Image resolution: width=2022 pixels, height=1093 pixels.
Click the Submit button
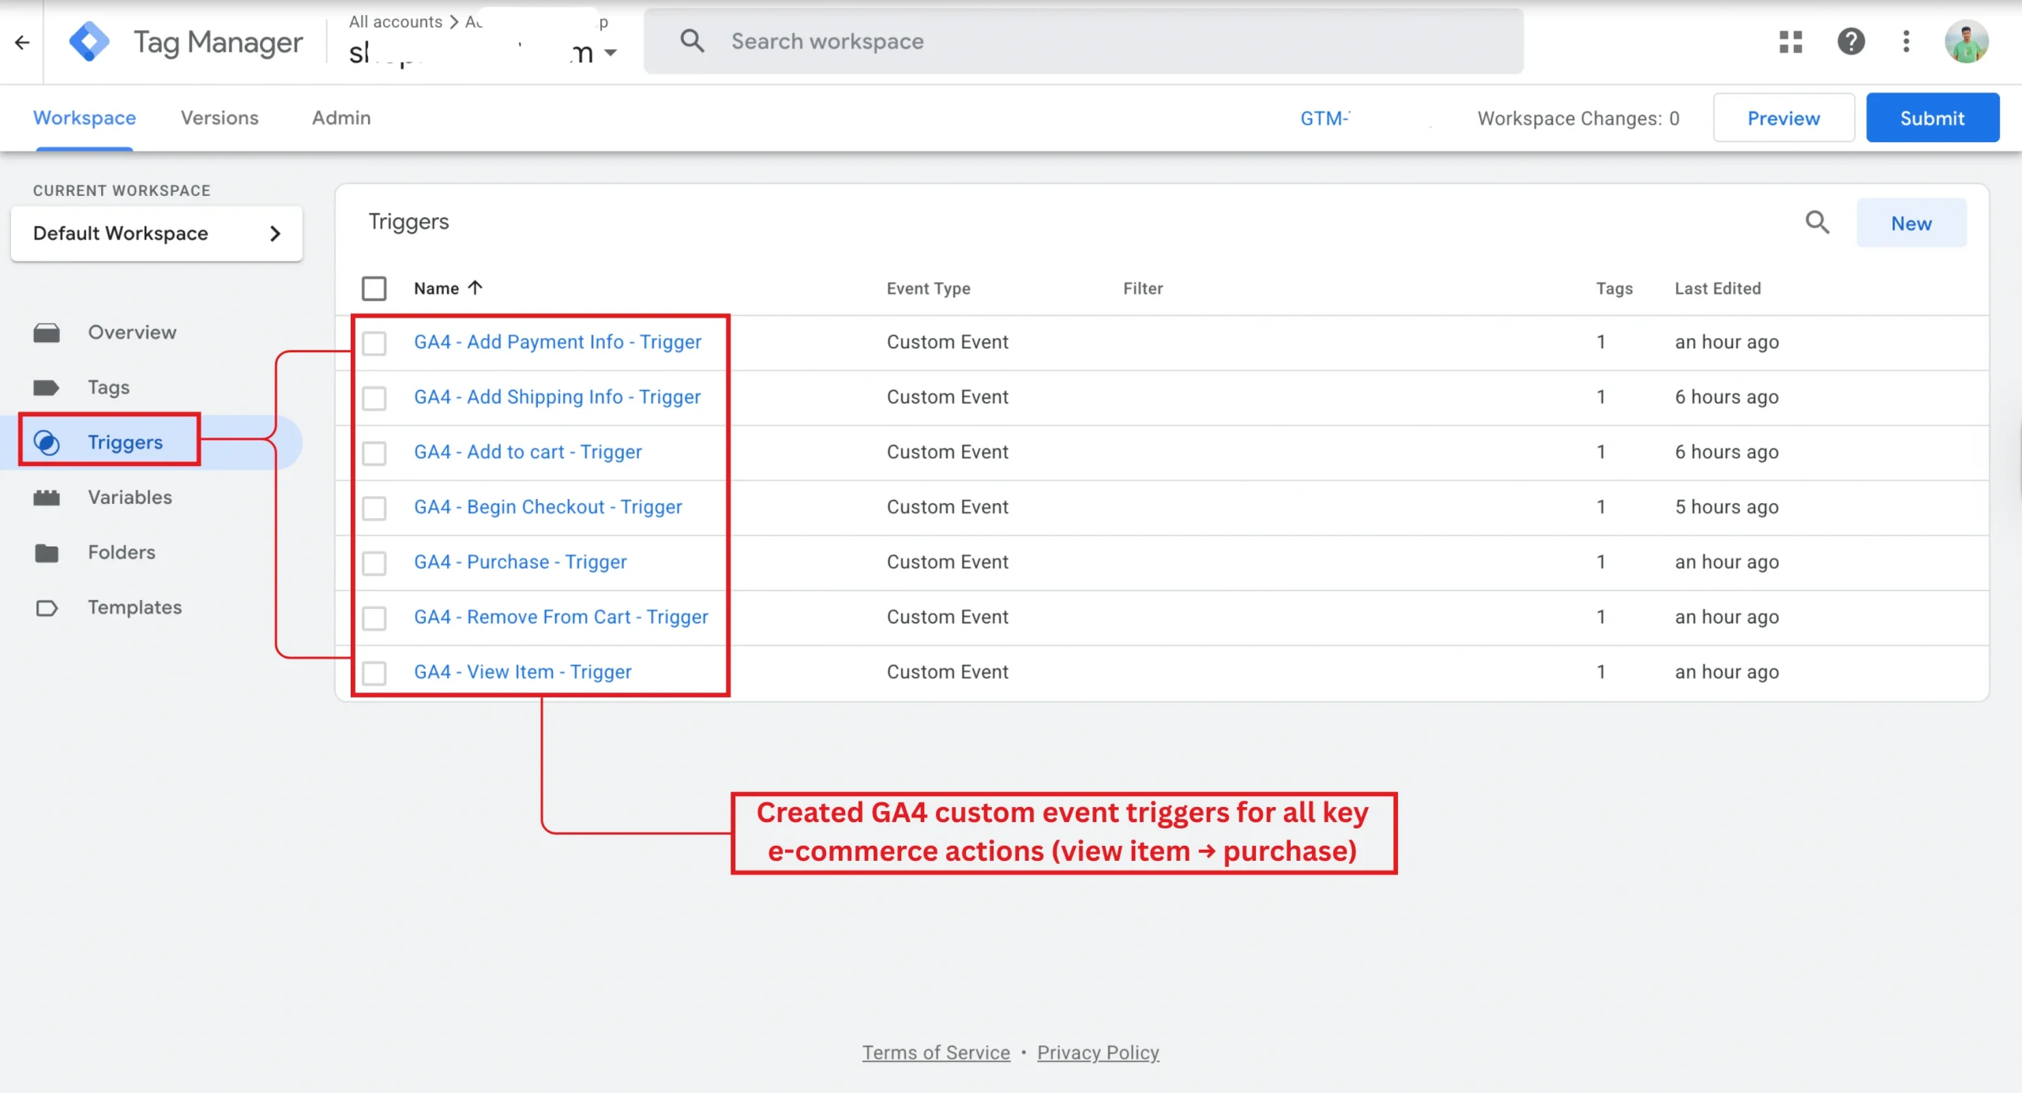pyautogui.click(x=1932, y=118)
